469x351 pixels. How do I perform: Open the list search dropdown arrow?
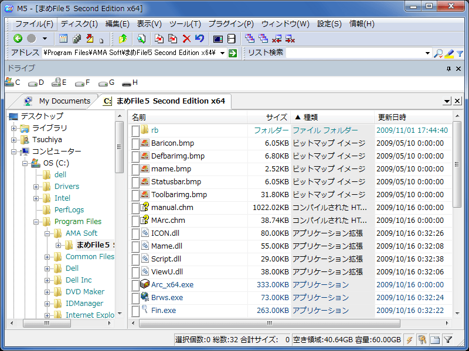pyautogui.click(x=427, y=53)
